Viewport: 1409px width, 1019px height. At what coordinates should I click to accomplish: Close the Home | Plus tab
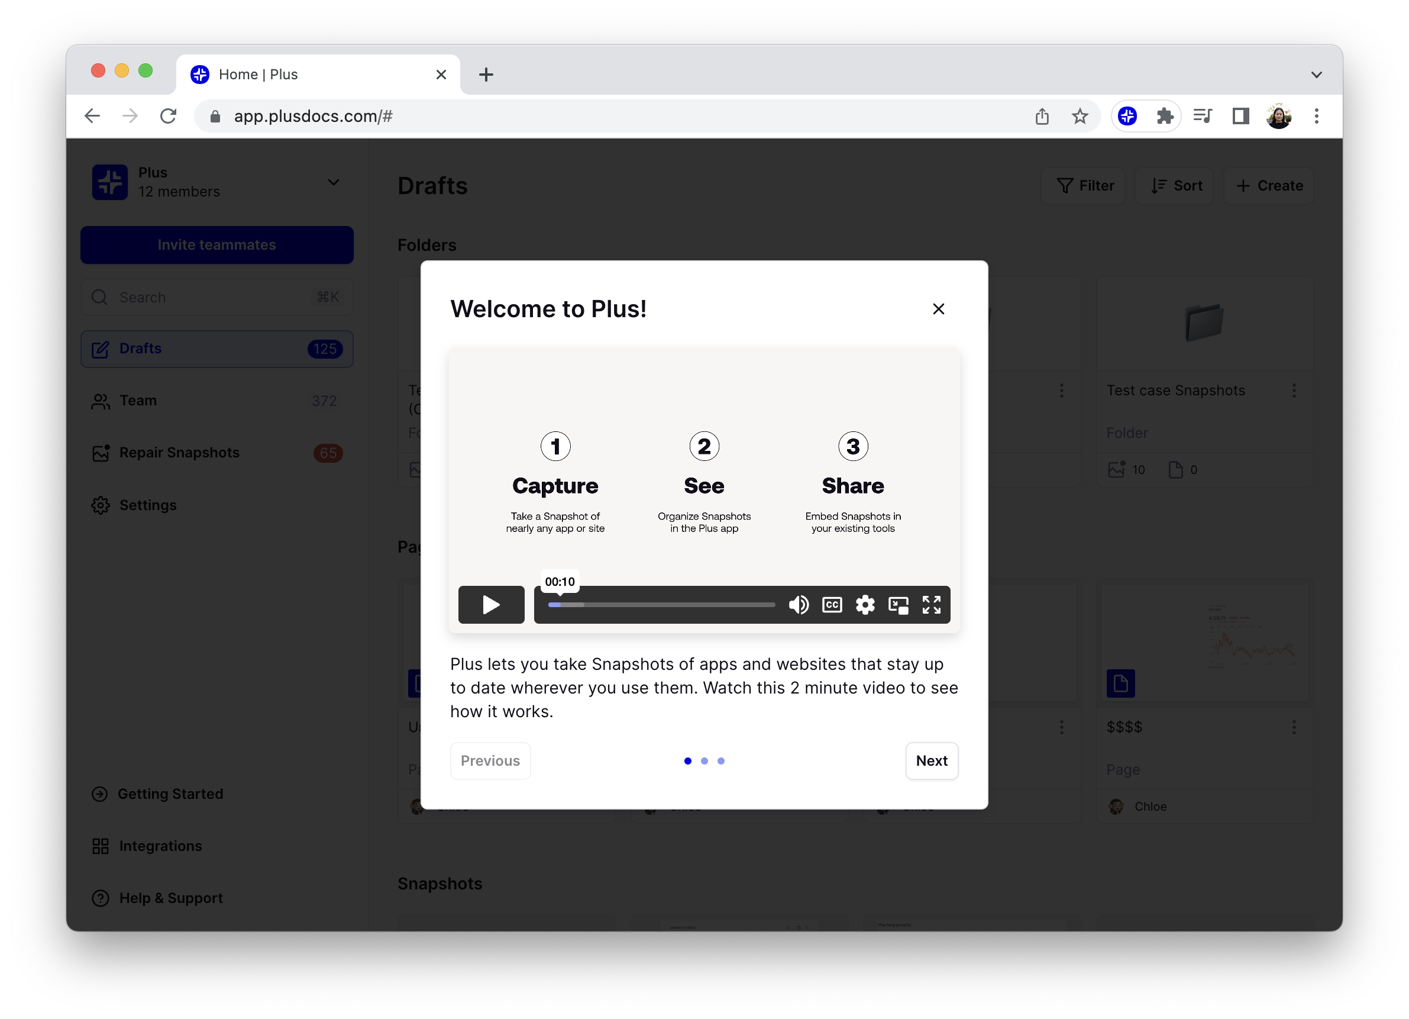coord(441,75)
